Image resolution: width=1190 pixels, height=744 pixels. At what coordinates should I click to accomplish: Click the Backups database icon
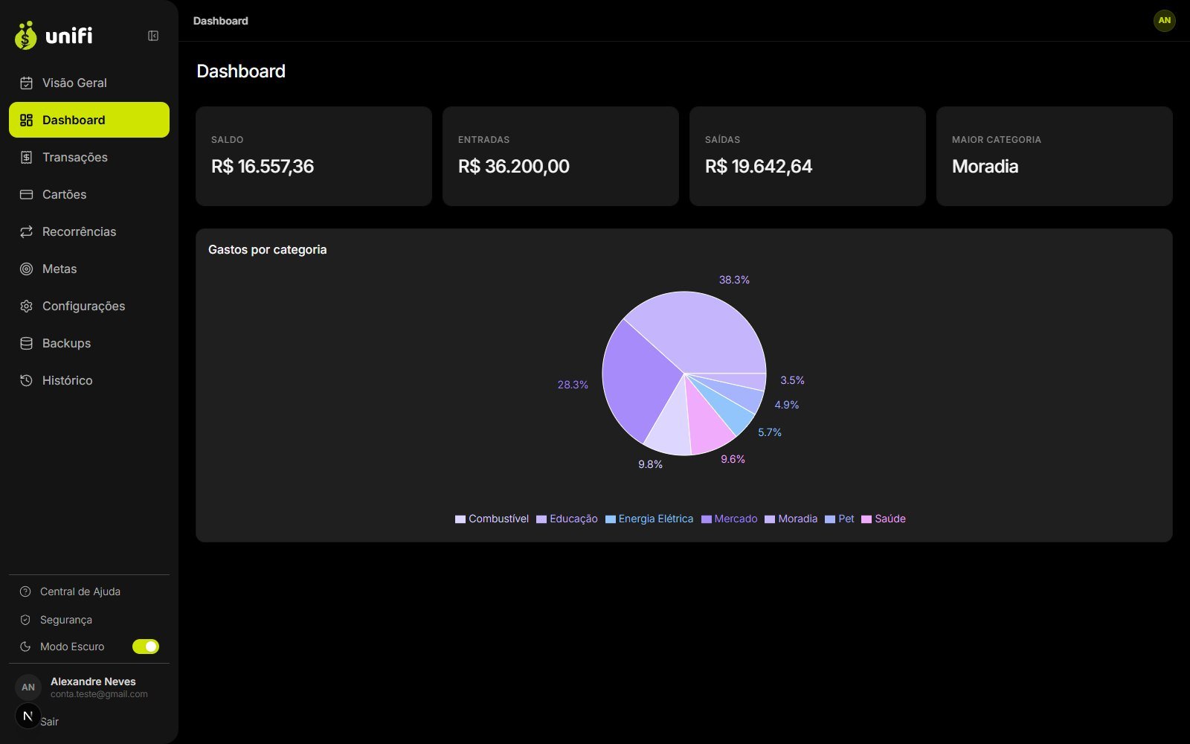[26, 343]
